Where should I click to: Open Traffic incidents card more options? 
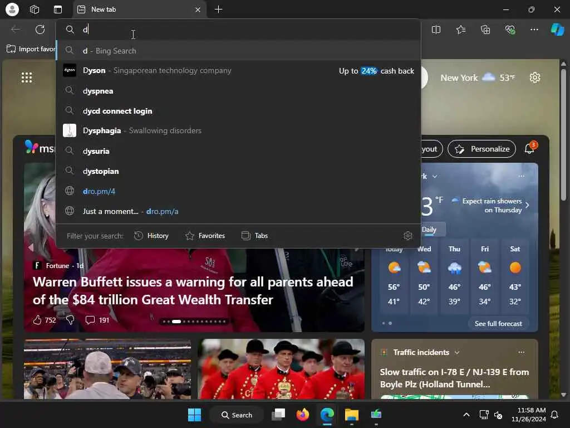click(521, 352)
